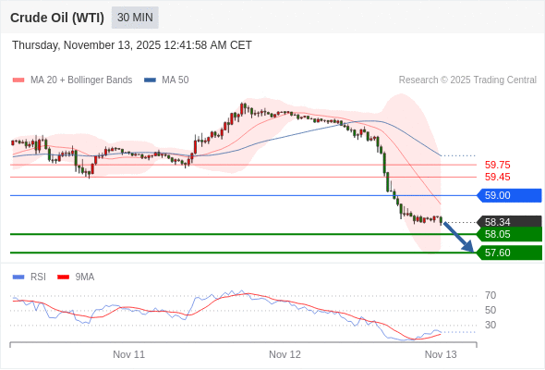Click the MA 50 legend label

tap(176, 80)
